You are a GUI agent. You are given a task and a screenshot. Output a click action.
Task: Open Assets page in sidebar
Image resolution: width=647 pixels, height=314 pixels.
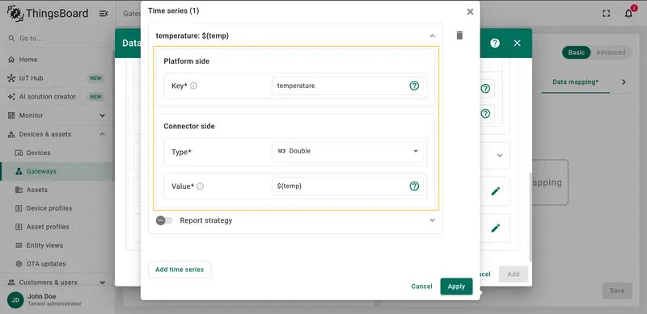click(57, 190)
